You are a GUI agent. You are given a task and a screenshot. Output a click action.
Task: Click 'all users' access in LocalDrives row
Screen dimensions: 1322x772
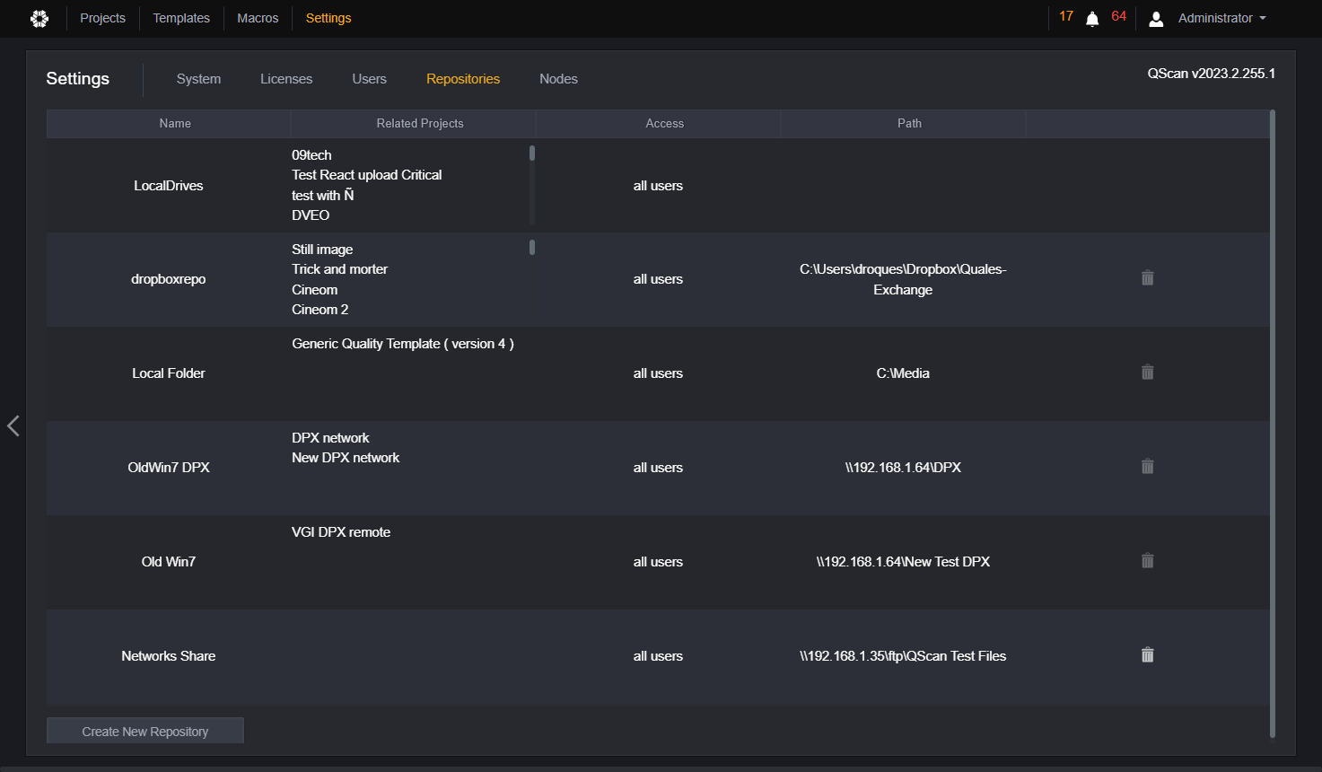coord(658,186)
